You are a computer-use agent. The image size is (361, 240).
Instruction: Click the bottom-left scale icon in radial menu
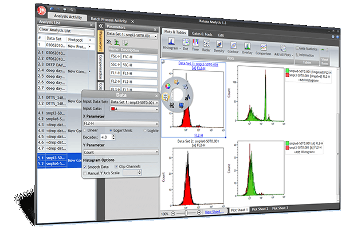(x=171, y=105)
